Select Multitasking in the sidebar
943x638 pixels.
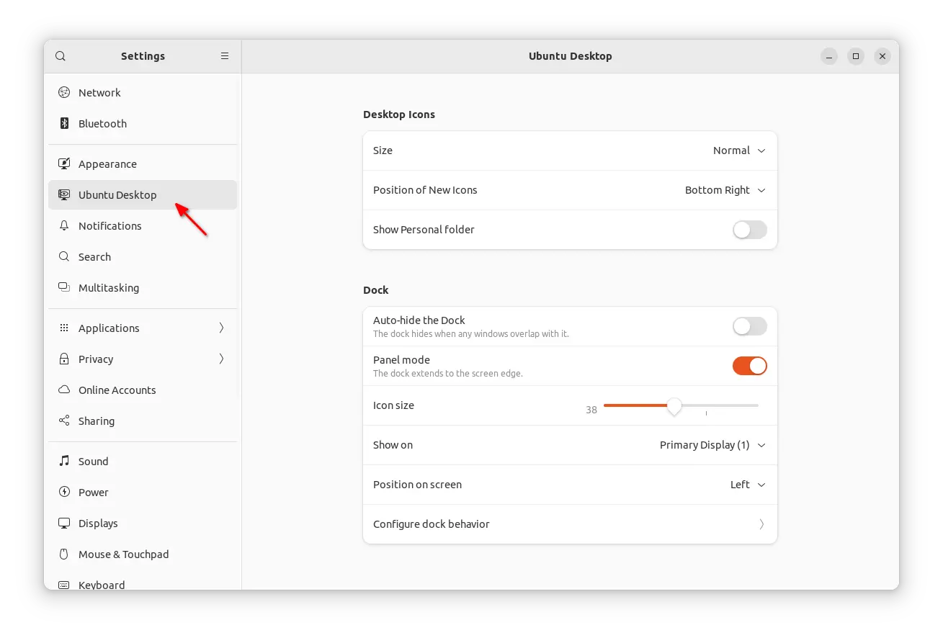[x=109, y=287]
